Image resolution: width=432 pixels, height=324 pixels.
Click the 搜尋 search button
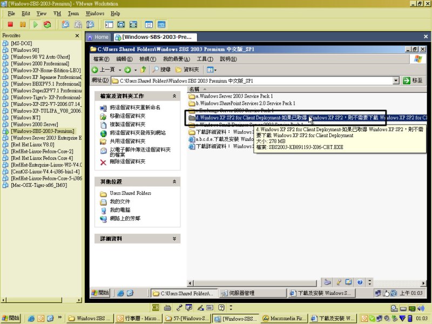(162, 70)
